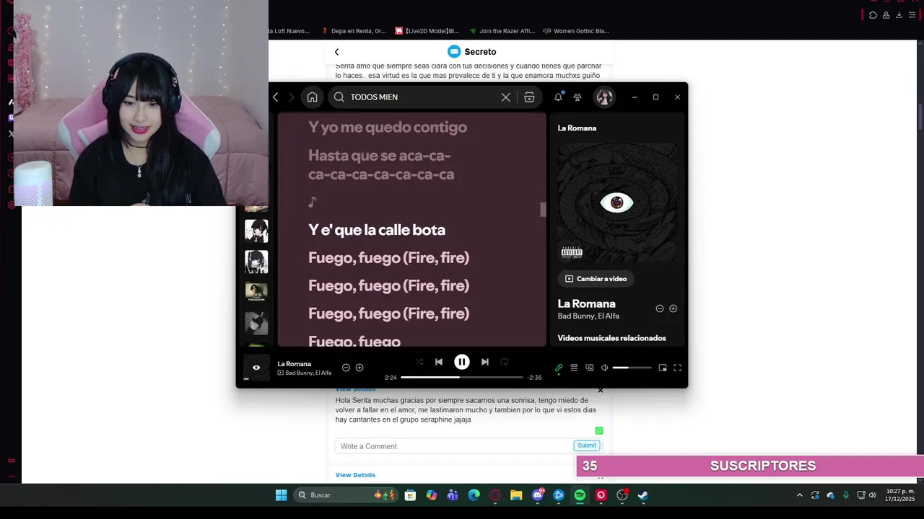
Task: Toggle shuffle playback
Action: [x=419, y=362]
